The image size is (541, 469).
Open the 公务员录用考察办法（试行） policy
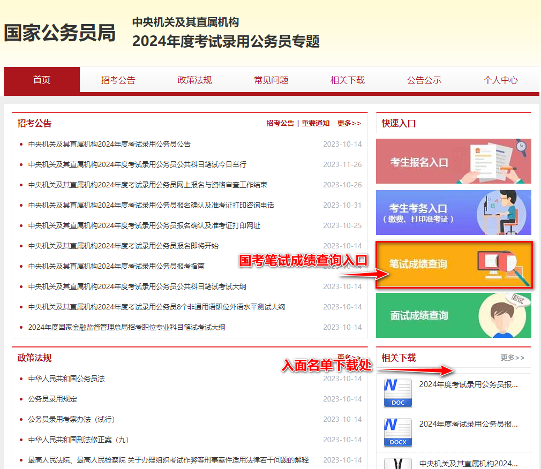pos(71,419)
